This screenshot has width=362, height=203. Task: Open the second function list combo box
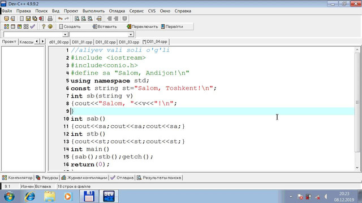[131, 34]
